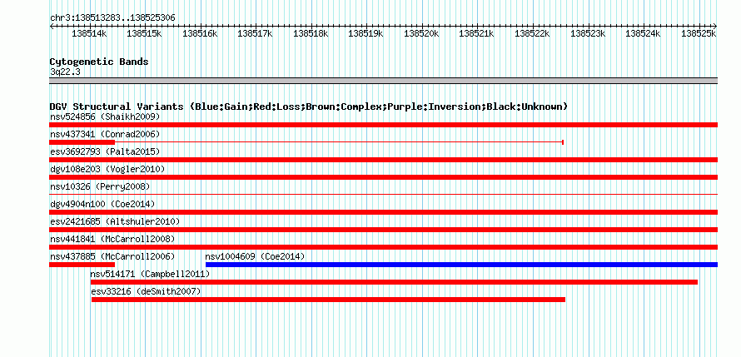The width and height of the screenshot is (741, 357).
Task: Select the nsv514171 red bar
Action: point(394,282)
